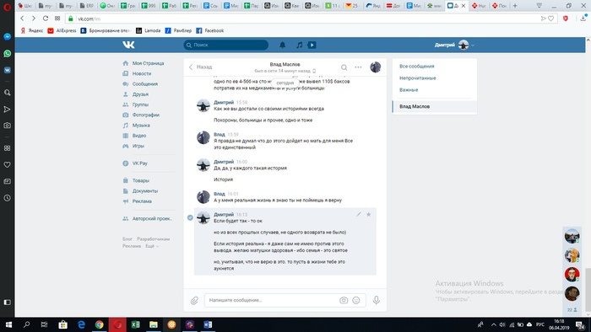Open Opera speed dial grid icon

click(x=57, y=18)
